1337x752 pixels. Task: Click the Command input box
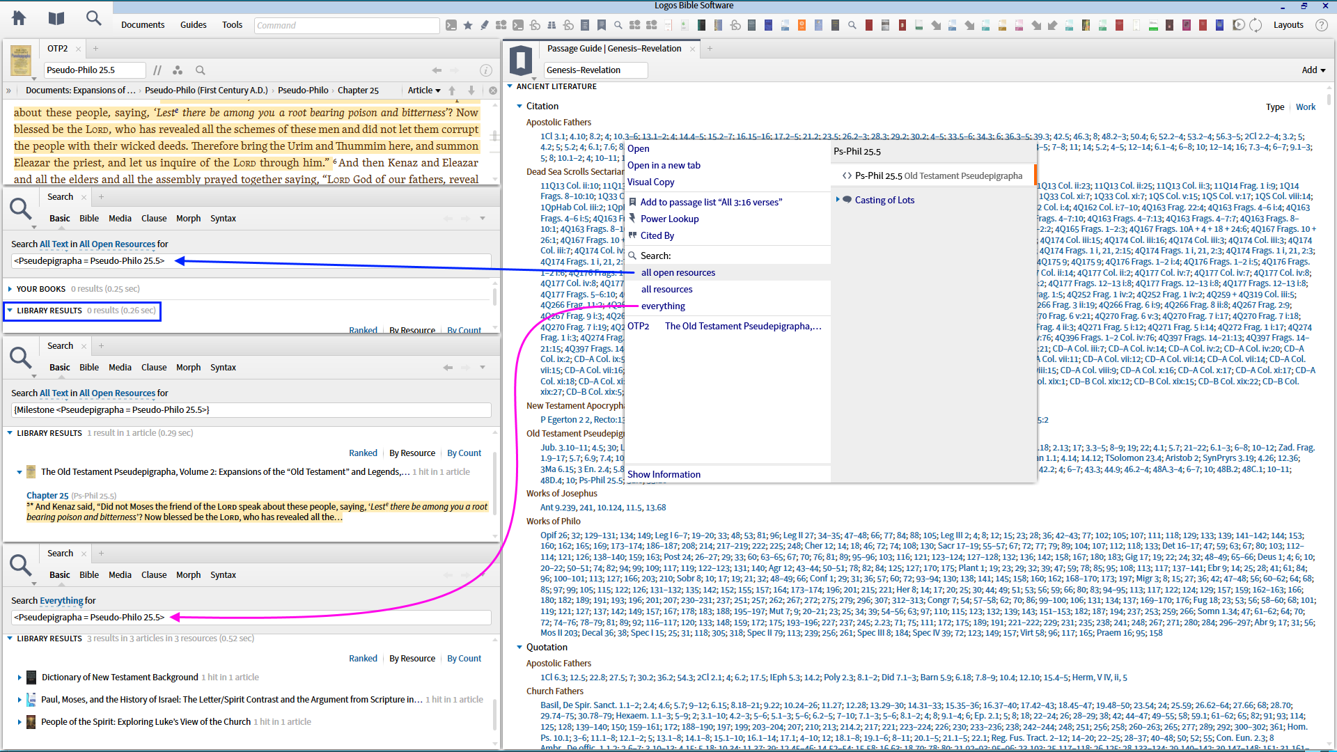click(346, 26)
